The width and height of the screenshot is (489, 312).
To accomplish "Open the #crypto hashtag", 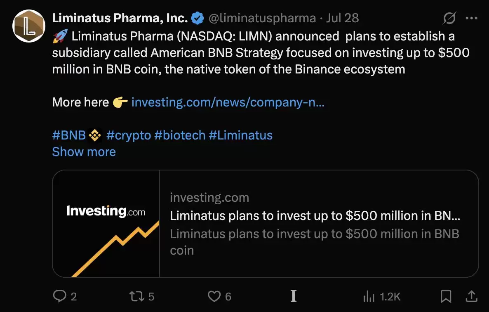I will point(129,135).
